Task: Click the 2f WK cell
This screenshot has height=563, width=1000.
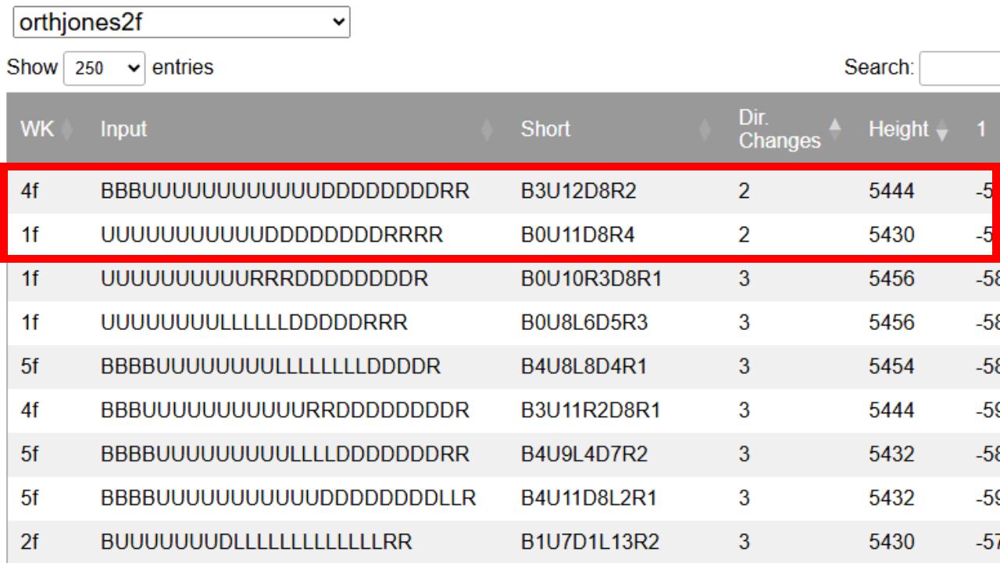Action: click(30, 541)
